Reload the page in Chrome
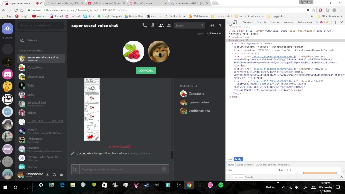This screenshot has width=345, height=194. coord(16,10)
